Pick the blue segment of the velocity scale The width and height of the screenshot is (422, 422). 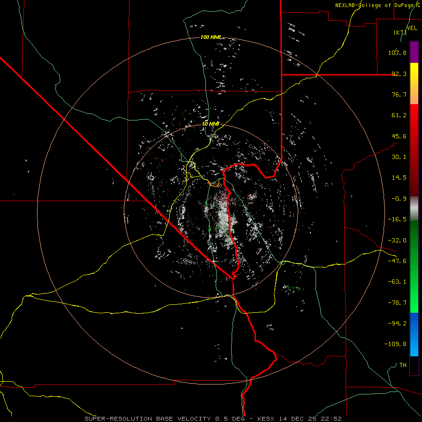(x=414, y=334)
